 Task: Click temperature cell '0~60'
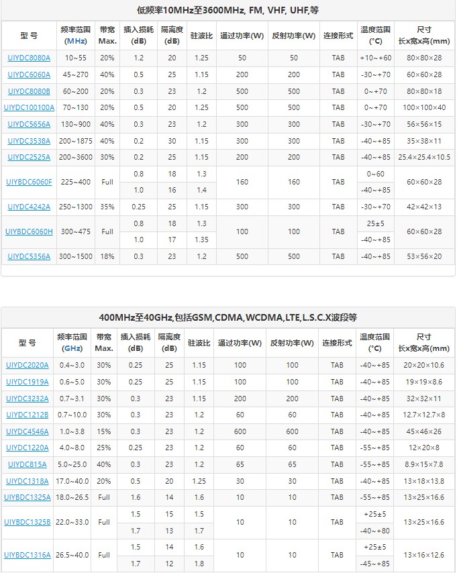(x=376, y=174)
